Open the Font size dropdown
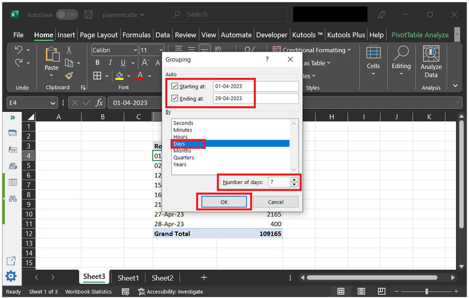The height and width of the screenshot is (298, 469). point(161,50)
